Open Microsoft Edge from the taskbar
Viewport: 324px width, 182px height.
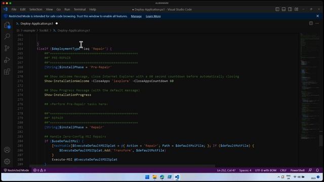point(162,177)
